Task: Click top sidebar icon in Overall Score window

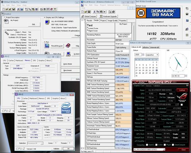Action: [x=187, y=8]
